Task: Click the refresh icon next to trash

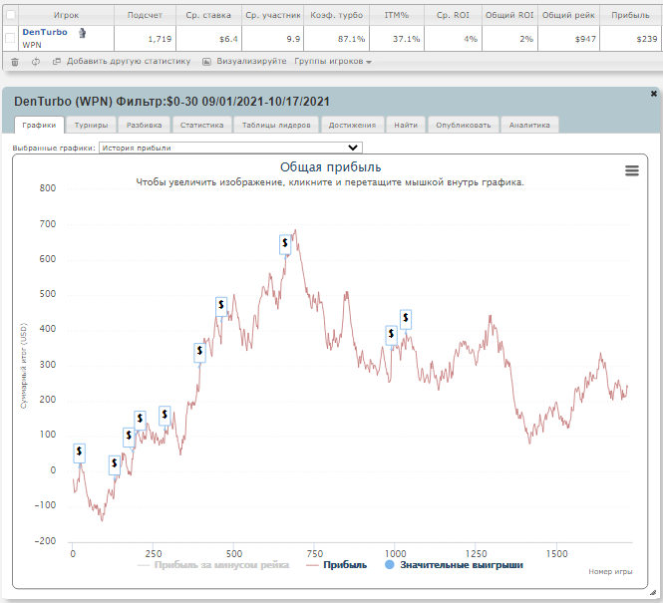Action: tap(36, 62)
